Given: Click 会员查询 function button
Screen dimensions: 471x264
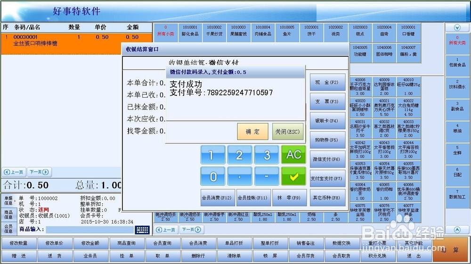Looking at the screenshot, I should tap(162, 243).
